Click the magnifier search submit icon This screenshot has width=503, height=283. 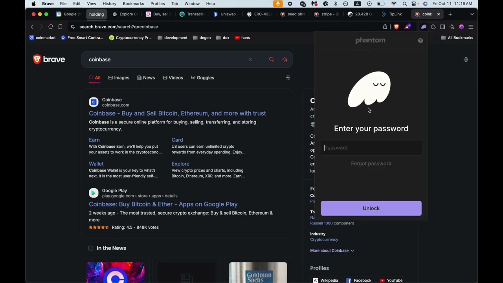(x=272, y=60)
